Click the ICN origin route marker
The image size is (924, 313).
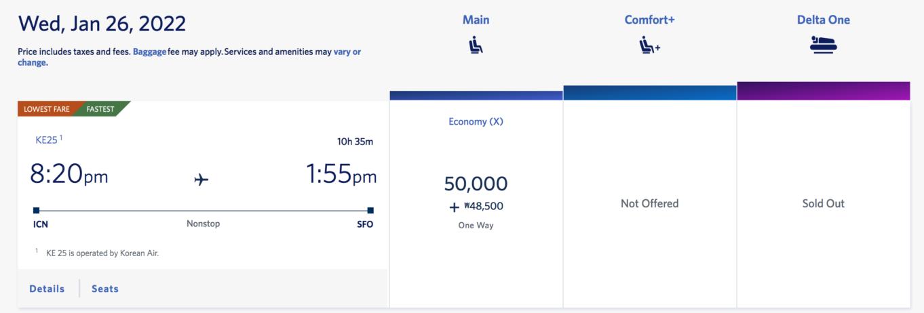pyautogui.click(x=36, y=210)
